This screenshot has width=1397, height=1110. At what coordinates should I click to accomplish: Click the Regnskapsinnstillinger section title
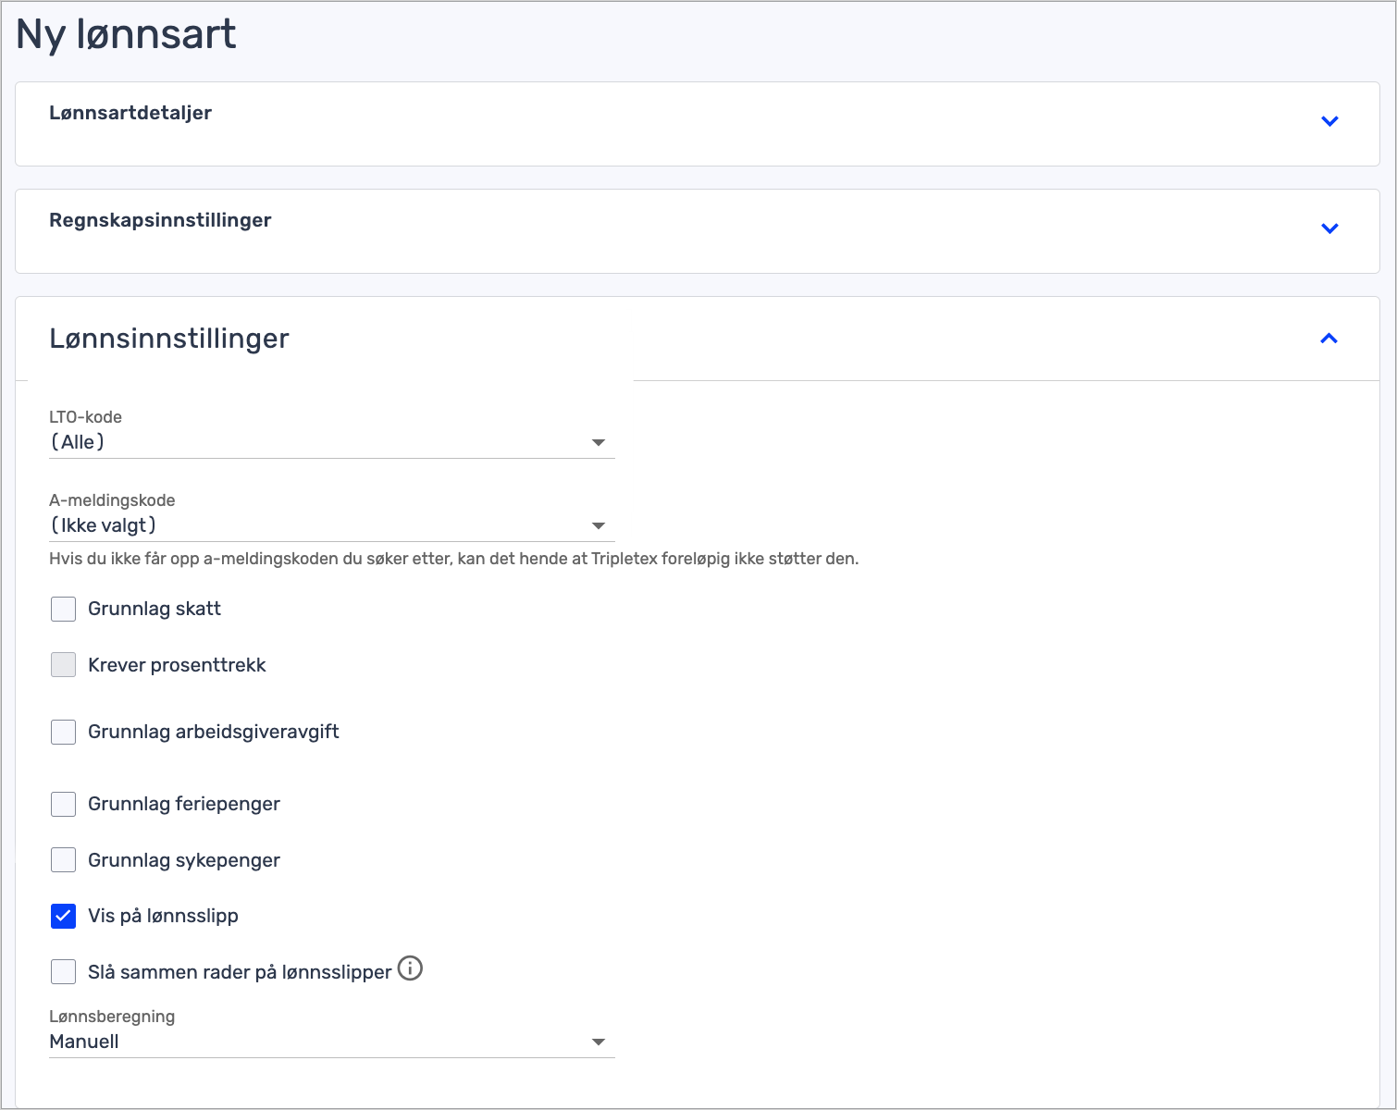coord(160,220)
